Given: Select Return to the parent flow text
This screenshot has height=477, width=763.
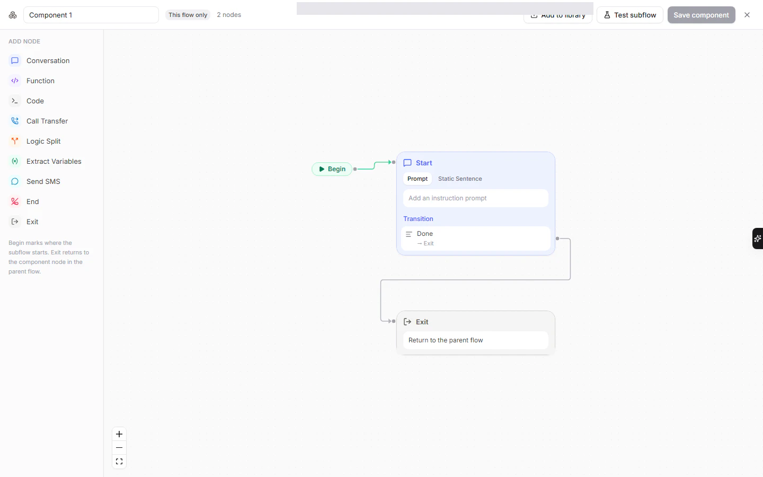Looking at the screenshot, I should (446, 340).
